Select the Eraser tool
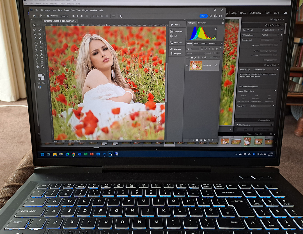The height and width of the screenshot is (234, 303). click(41, 46)
